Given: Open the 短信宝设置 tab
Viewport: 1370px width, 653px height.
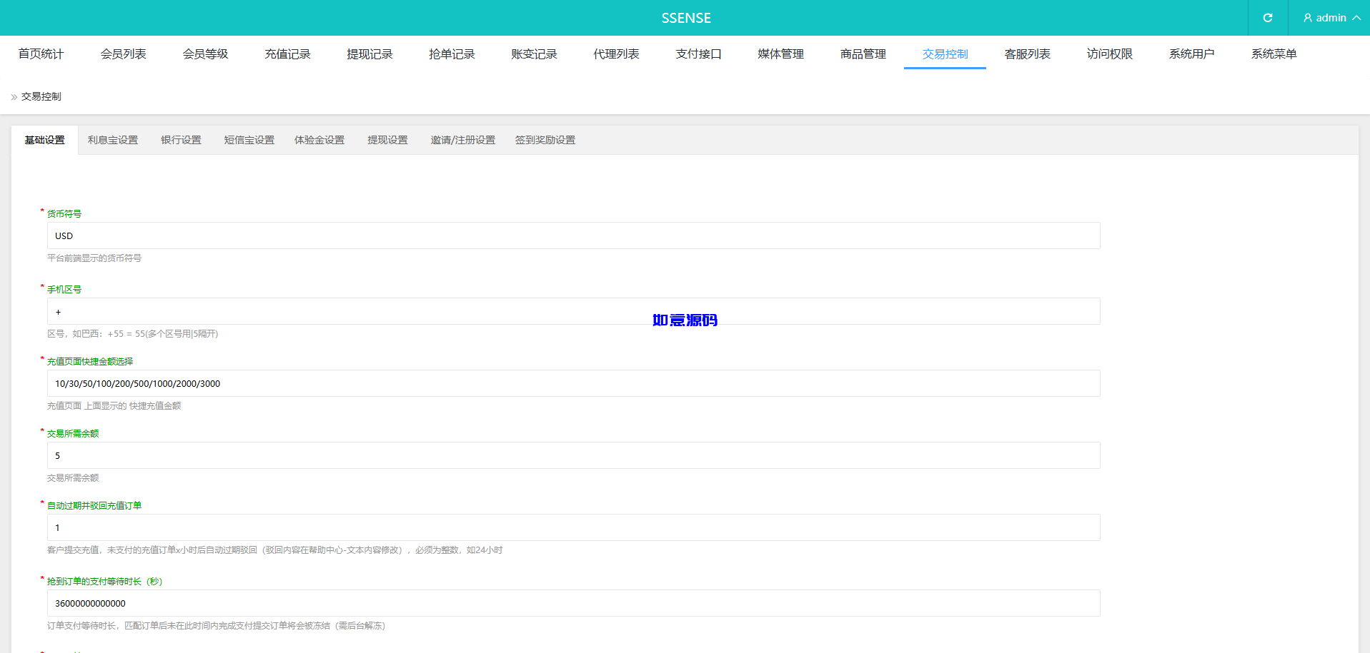Looking at the screenshot, I should pos(249,140).
